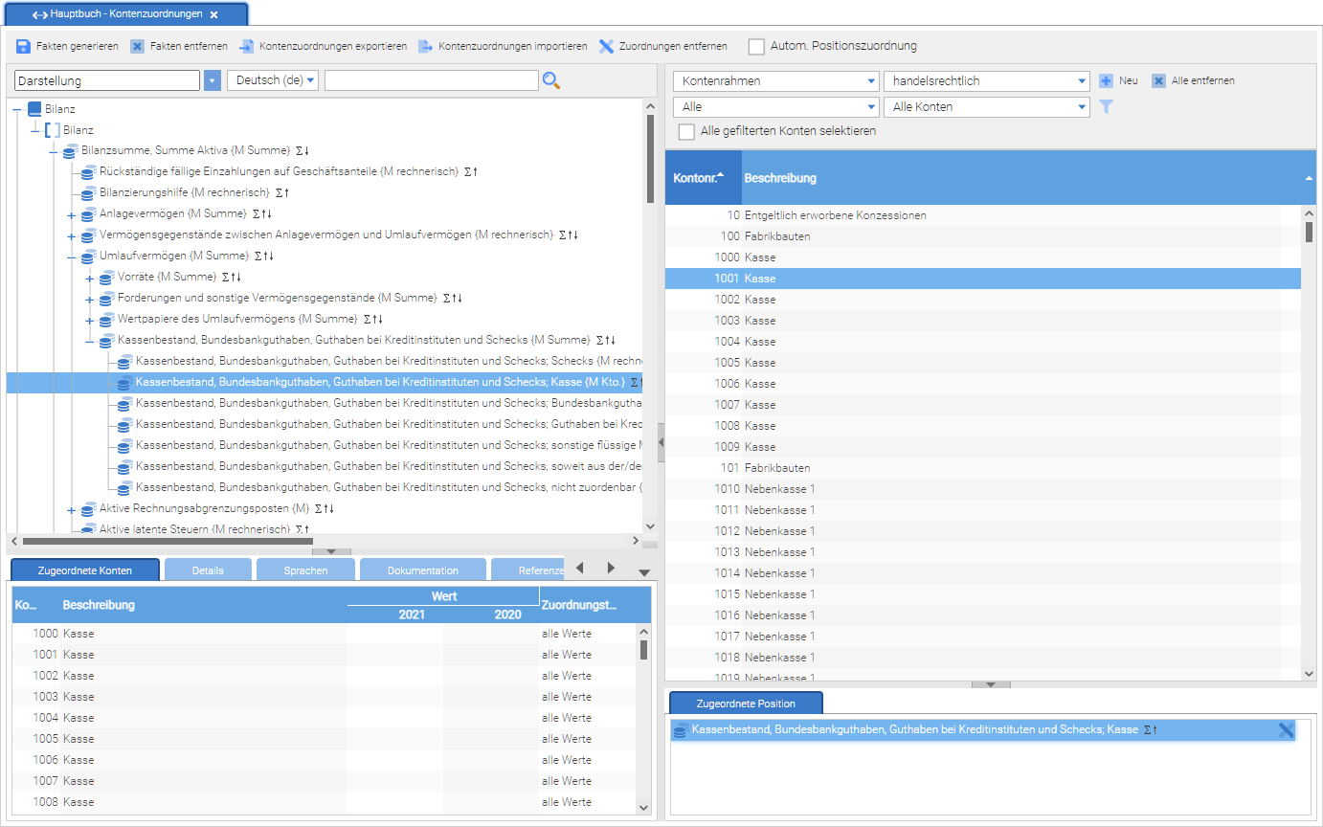Viewport: 1323px width, 827px height.
Task: Click the magnifier search icon
Action: [x=550, y=80]
